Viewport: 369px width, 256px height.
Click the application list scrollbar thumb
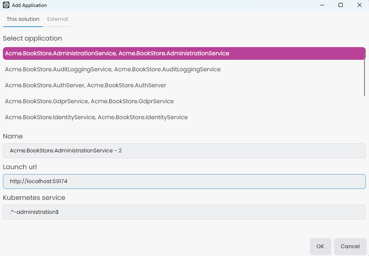364,74
